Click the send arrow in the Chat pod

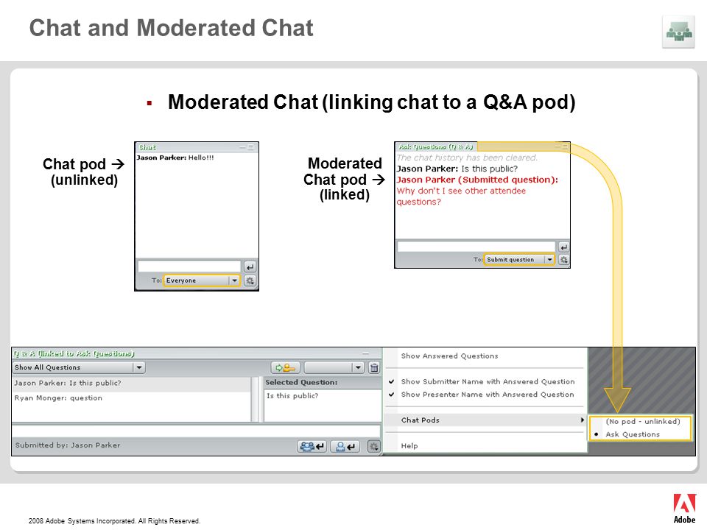pyautogui.click(x=250, y=266)
